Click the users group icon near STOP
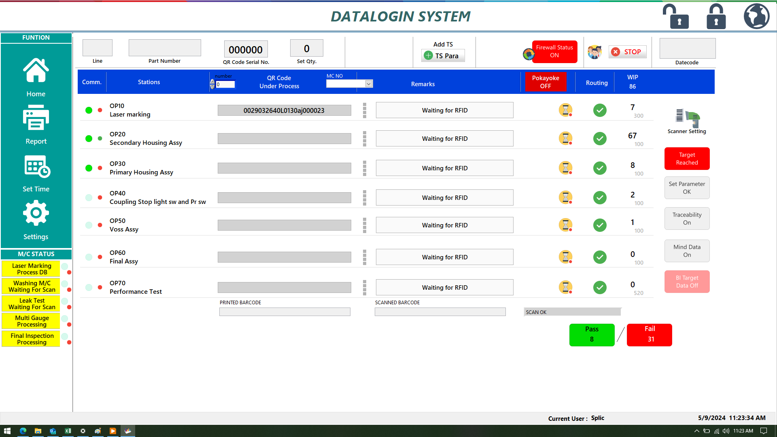The width and height of the screenshot is (777, 437). (x=594, y=52)
